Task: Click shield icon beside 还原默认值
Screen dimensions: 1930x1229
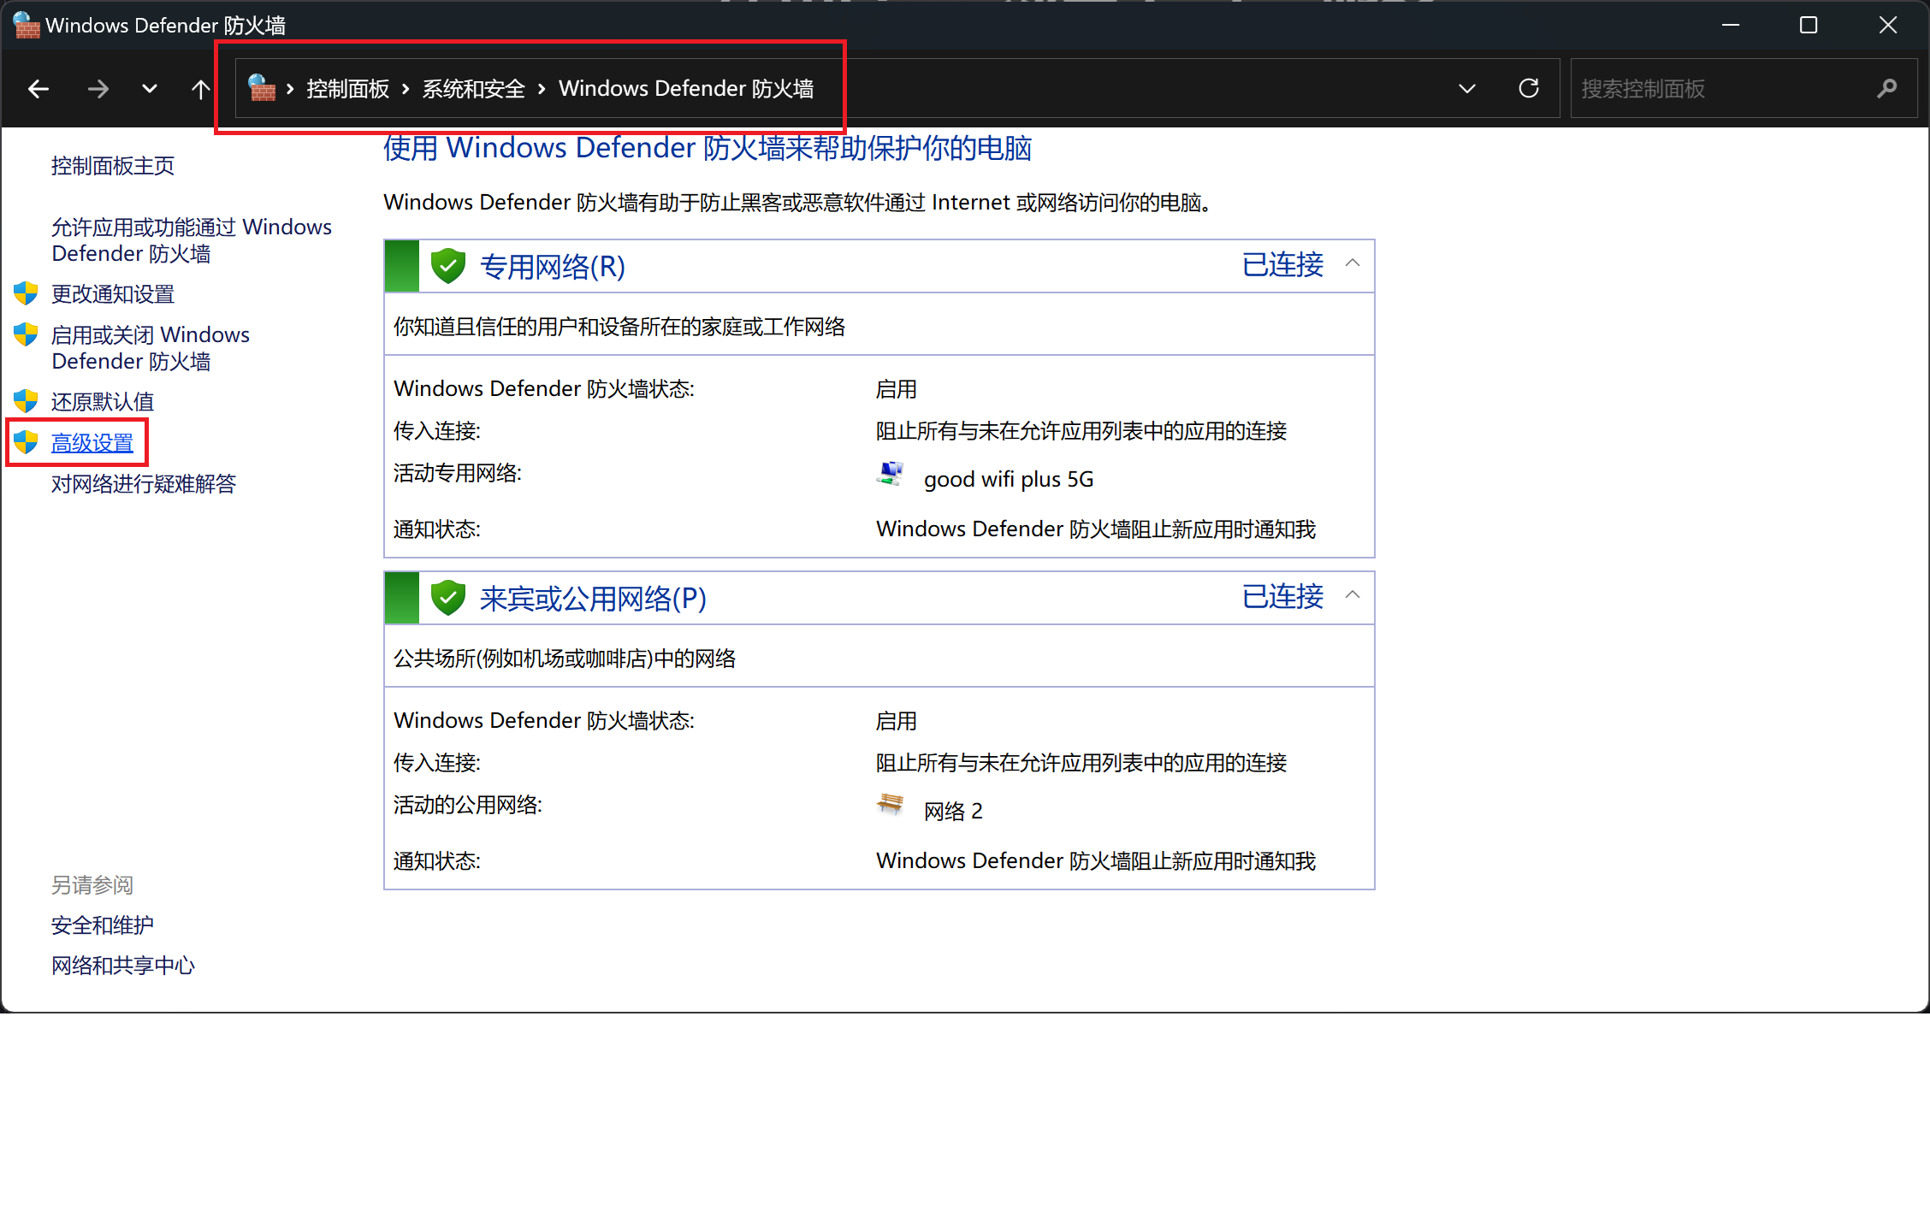Action: pos(26,401)
